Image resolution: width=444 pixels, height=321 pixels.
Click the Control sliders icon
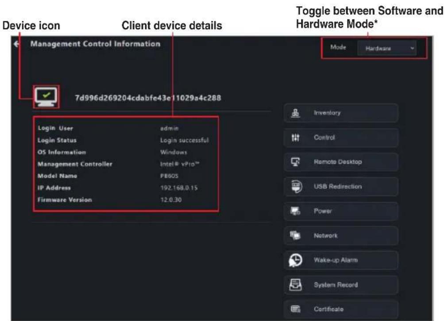click(x=295, y=138)
